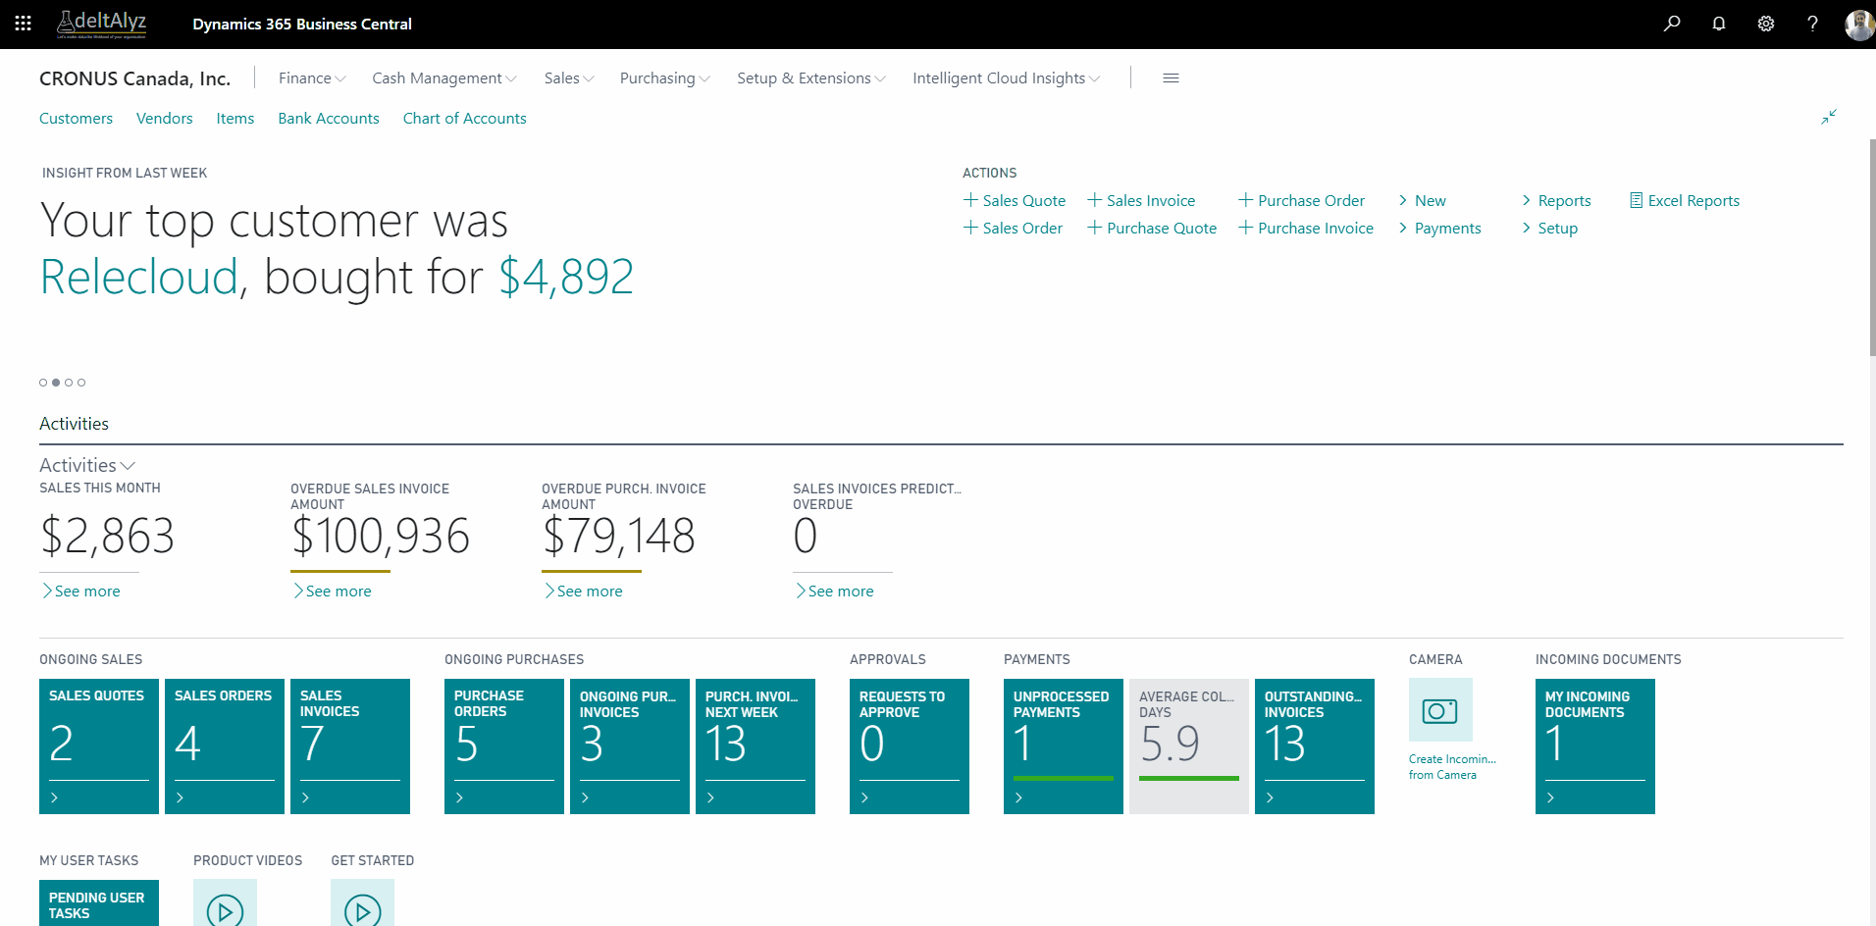Click the camera icon tile
The height and width of the screenshot is (926, 1876).
coord(1440,710)
